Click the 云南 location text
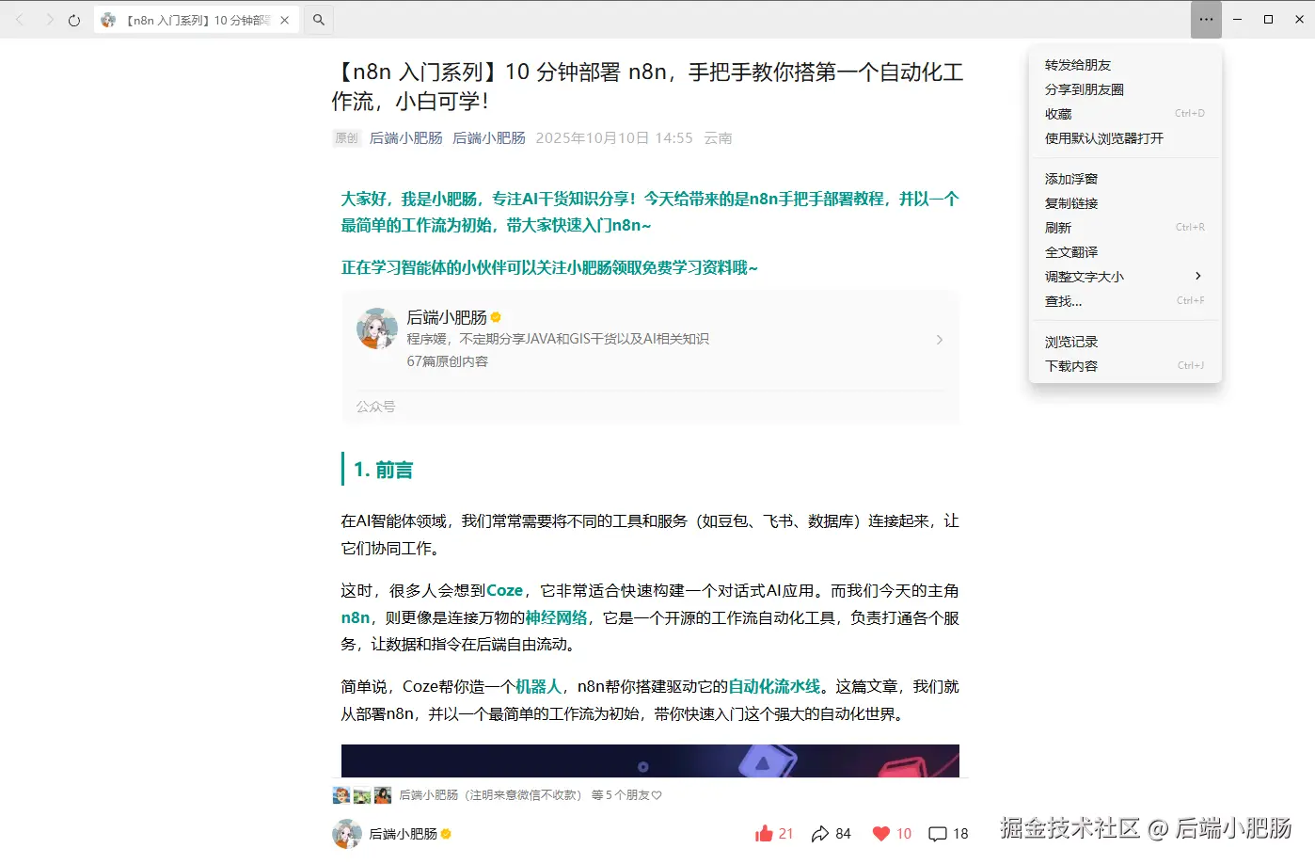This screenshot has height=864, width=1315. (718, 138)
